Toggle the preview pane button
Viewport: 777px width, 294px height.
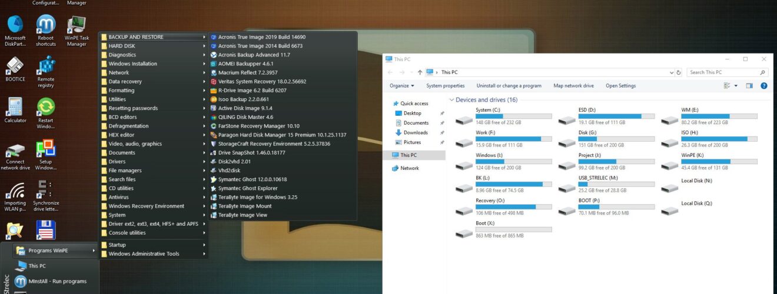749,86
